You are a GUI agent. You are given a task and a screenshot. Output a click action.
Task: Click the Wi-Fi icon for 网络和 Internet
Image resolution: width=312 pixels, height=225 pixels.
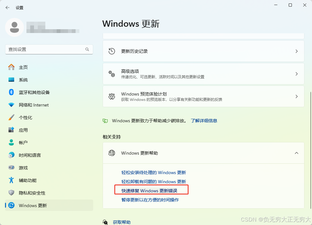pyautogui.click(x=11, y=105)
